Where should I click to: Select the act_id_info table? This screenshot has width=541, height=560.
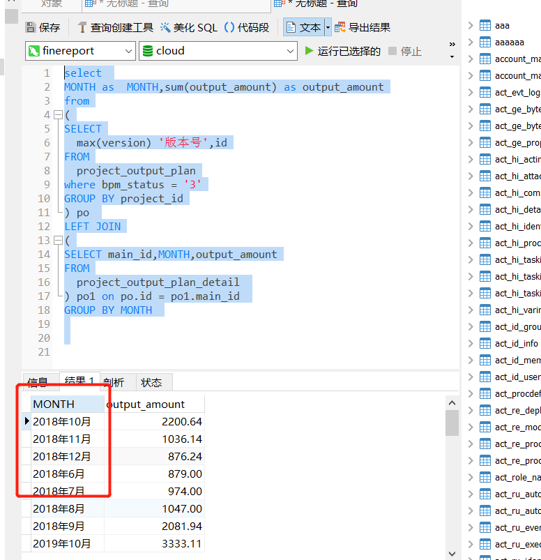click(x=517, y=343)
